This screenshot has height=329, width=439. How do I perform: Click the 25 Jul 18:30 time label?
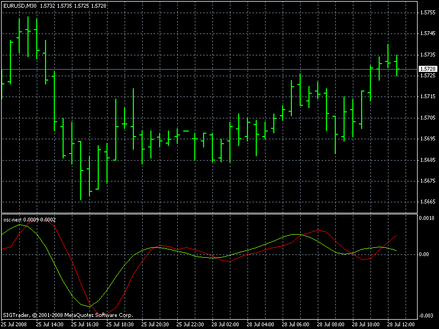click(x=120, y=325)
